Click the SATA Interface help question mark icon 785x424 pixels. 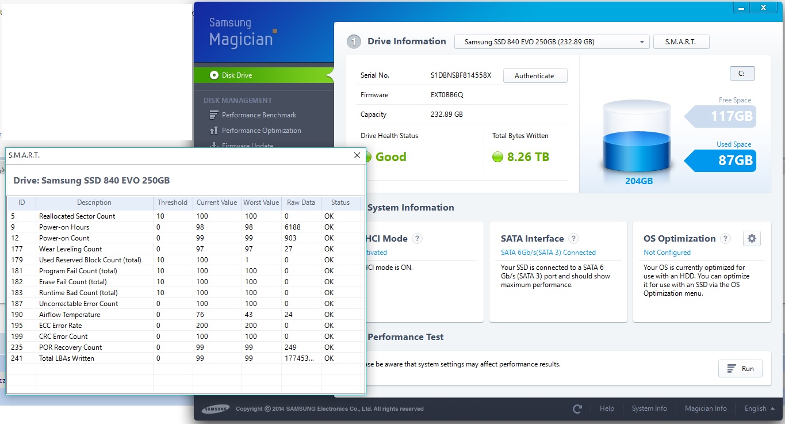[x=573, y=239]
